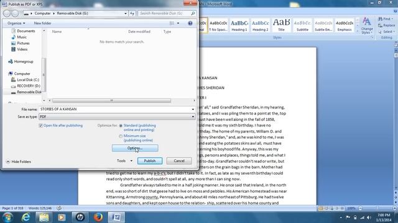Switch to Print Layout view icon
Viewport: 398px width, 223px height.
pos(321,208)
